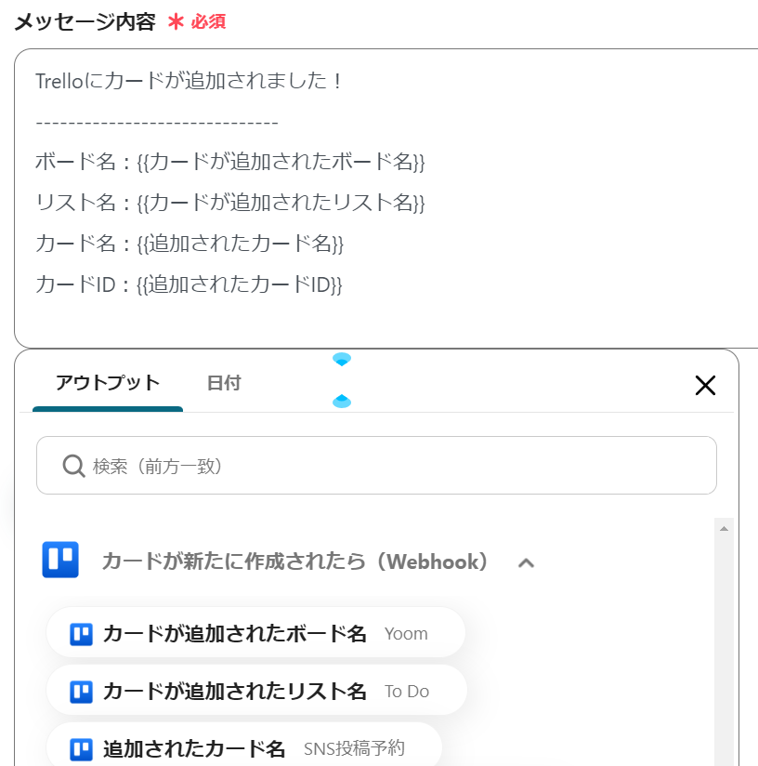Screen dimensions: 758x766
Task: Insert the カードが追加されたリスト名 output value
Action: [x=235, y=692]
